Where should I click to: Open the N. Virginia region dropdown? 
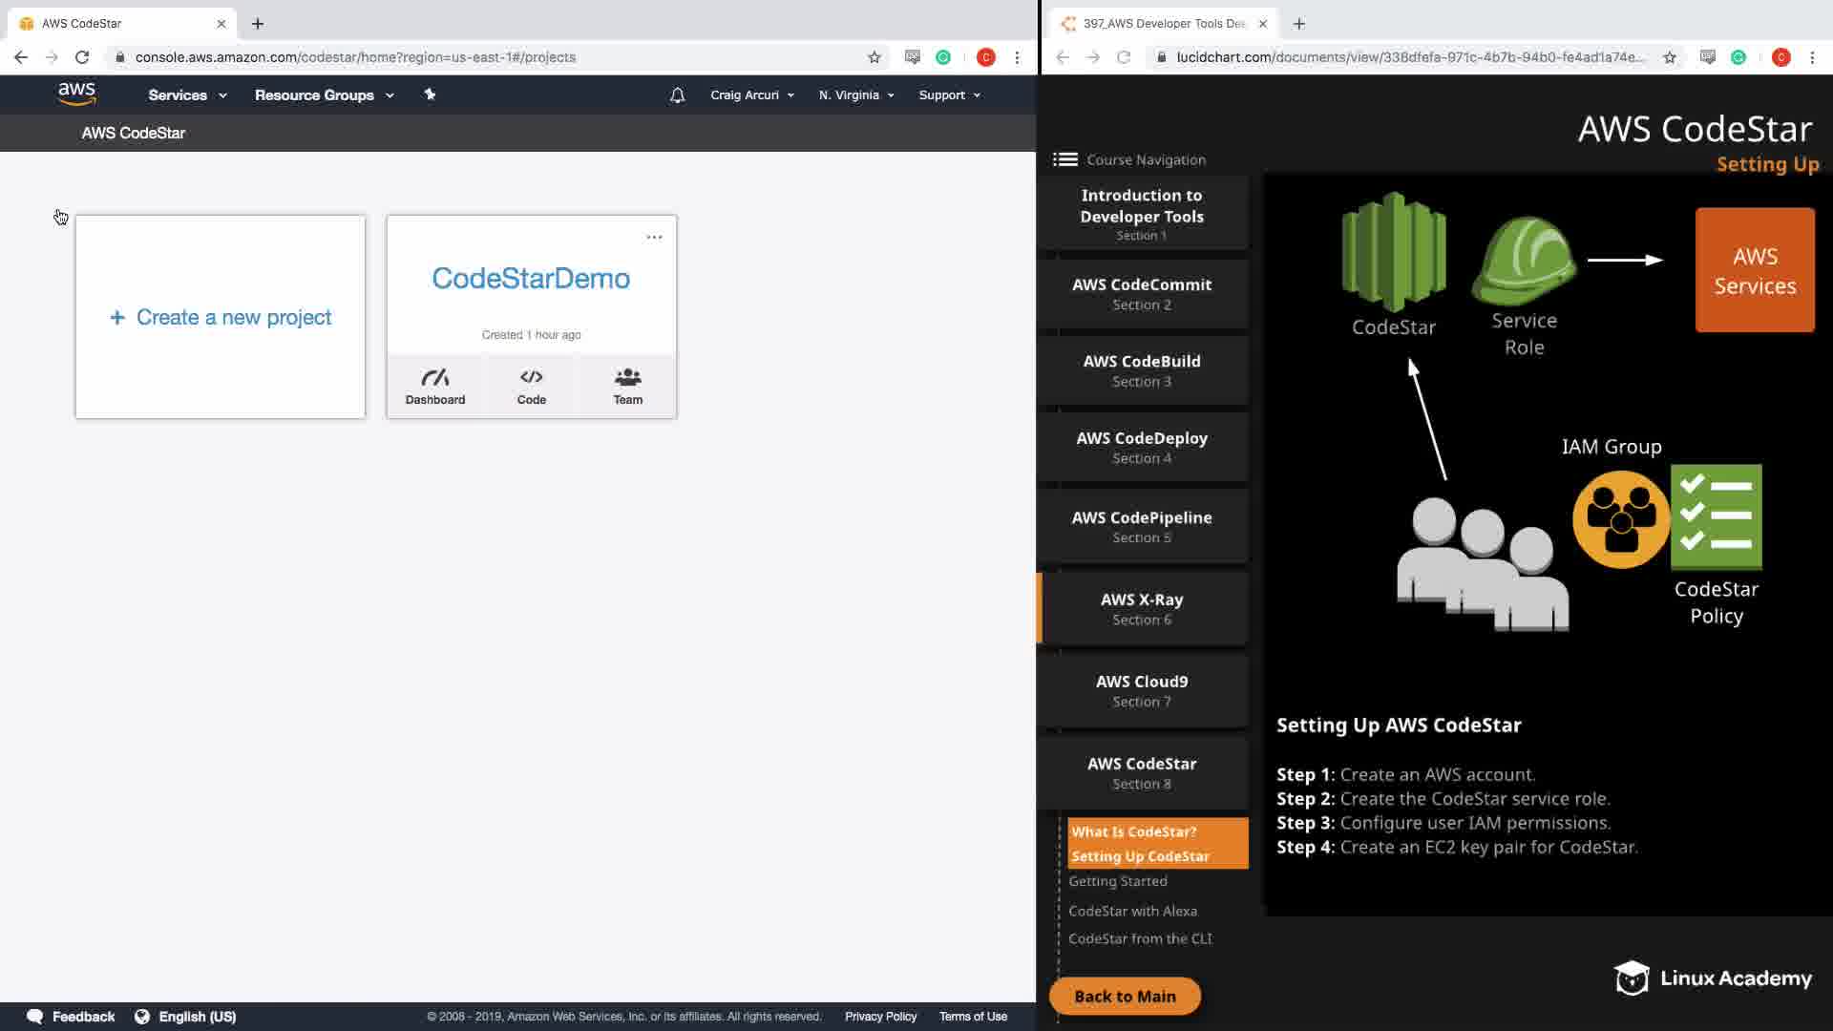click(x=855, y=95)
